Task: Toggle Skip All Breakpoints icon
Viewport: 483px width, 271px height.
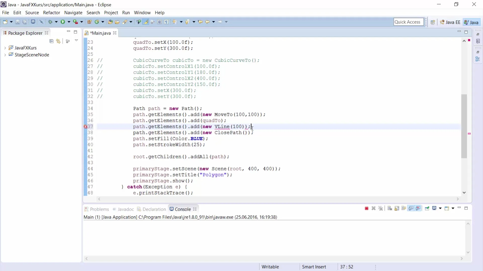Action: (x=42, y=22)
